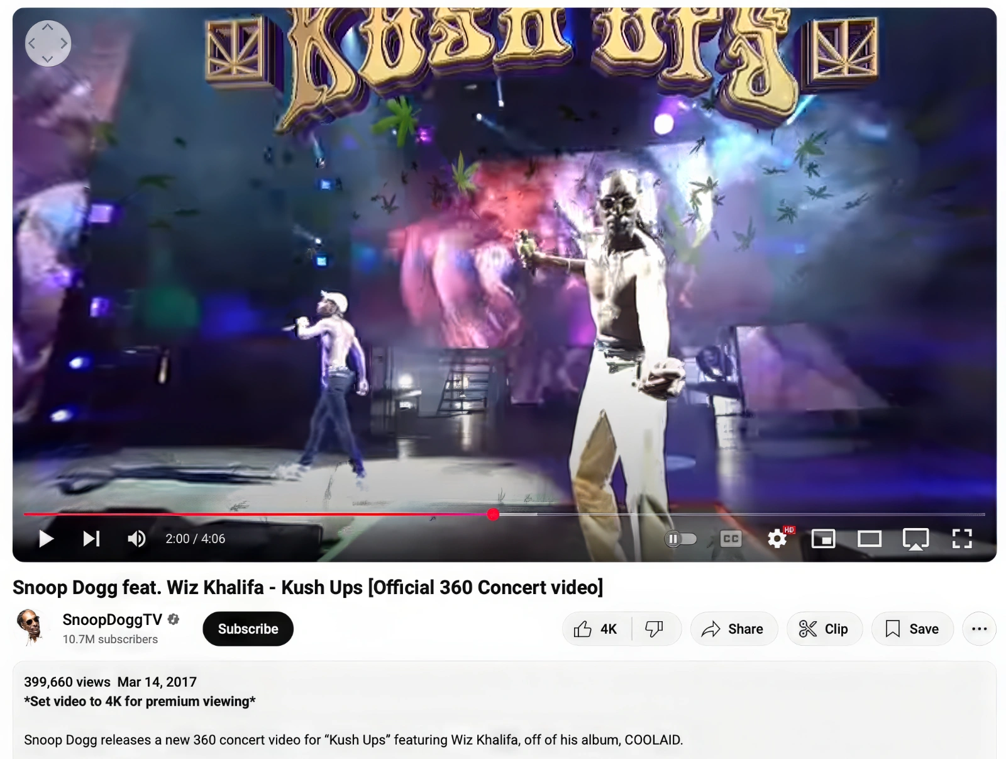The width and height of the screenshot is (1006, 759).
Task: Click the red progress bar scrubber
Action: [x=493, y=514]
